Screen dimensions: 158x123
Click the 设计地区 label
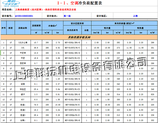click(102, 16)
